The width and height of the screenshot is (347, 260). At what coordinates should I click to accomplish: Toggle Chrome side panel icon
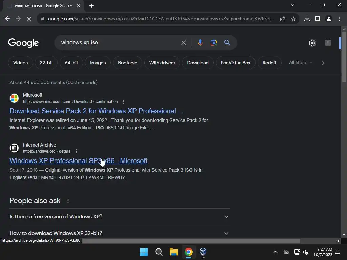point(318,19)
